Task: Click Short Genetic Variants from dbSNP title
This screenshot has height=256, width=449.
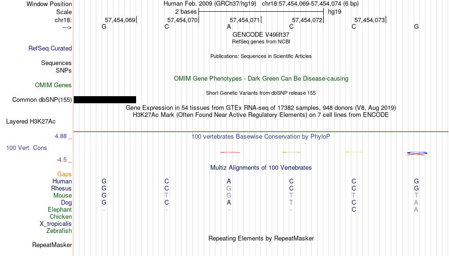Action: tap(261, 93)
